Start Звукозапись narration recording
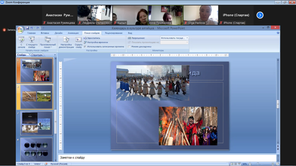Viewport: 296px width, 166px height. [92, 38]
